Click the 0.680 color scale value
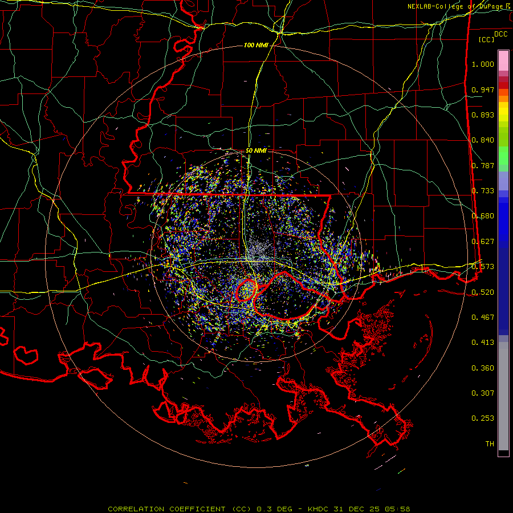Screen dimensions: 513x513 click(x=483, y=216)
